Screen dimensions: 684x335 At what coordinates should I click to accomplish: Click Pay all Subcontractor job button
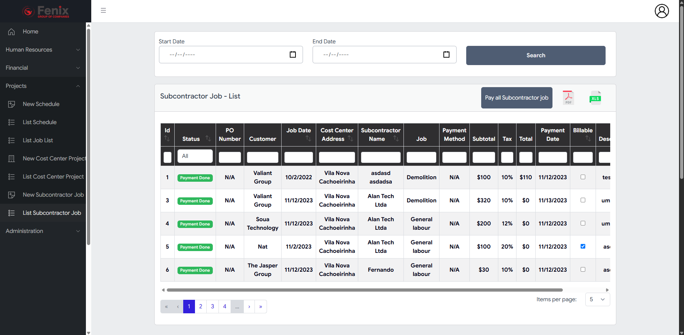coord(516,98)
